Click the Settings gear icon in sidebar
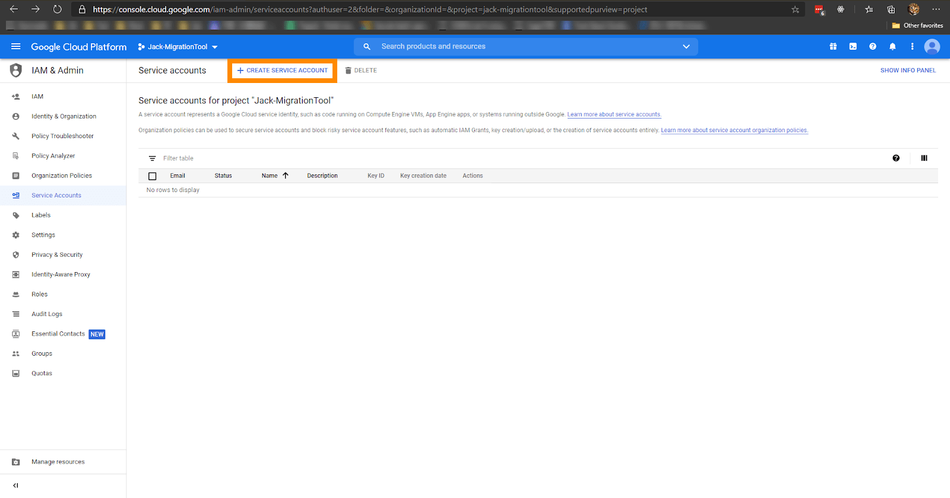950x498 pixels. pyautogui.click(x=16, y=235)
